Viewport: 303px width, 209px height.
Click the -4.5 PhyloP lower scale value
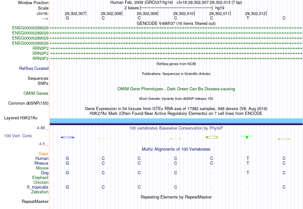pos(41,144)
